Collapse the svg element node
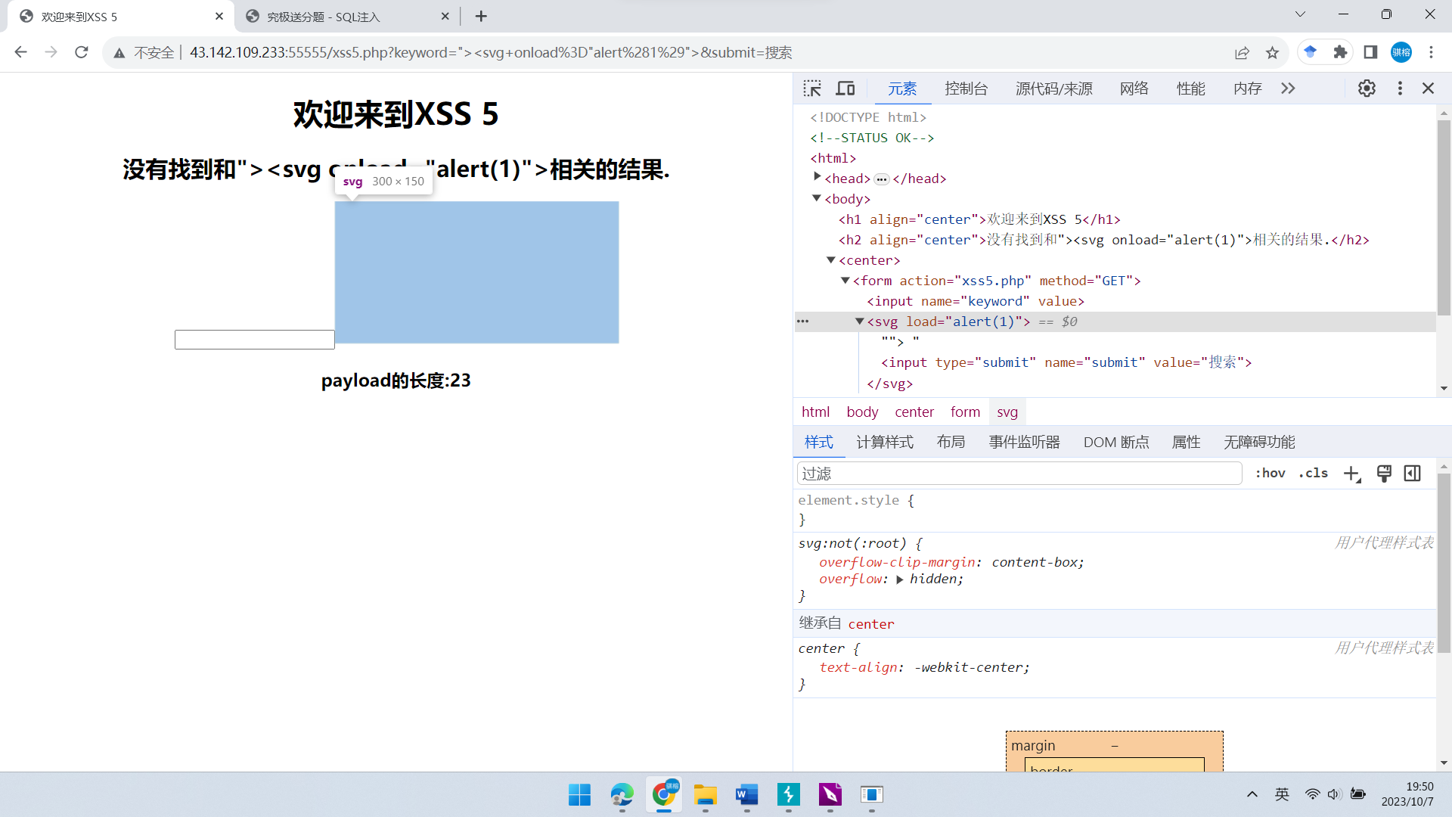 [860, 321]
